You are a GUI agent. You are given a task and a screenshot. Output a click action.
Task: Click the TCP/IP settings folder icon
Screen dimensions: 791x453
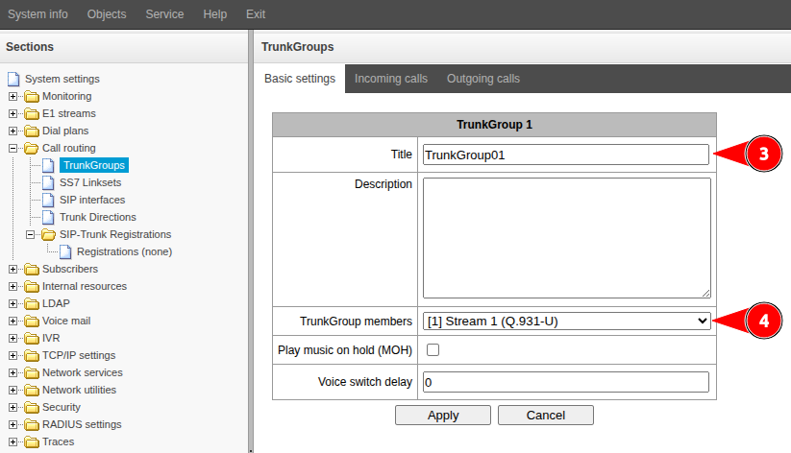pyautogui.click(x=32, y=356)
